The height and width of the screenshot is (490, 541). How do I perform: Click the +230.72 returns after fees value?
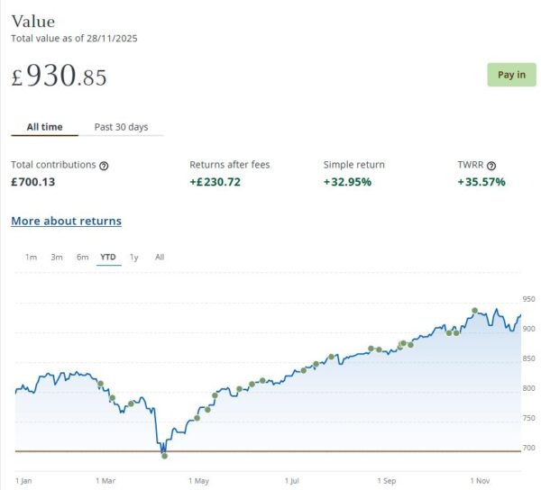(x=215, y=182)
